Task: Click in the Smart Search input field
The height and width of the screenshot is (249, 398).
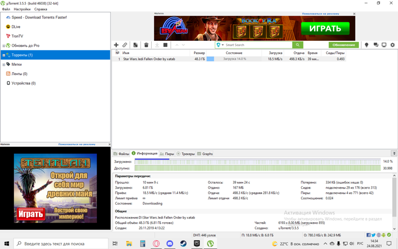Action: 258,45
